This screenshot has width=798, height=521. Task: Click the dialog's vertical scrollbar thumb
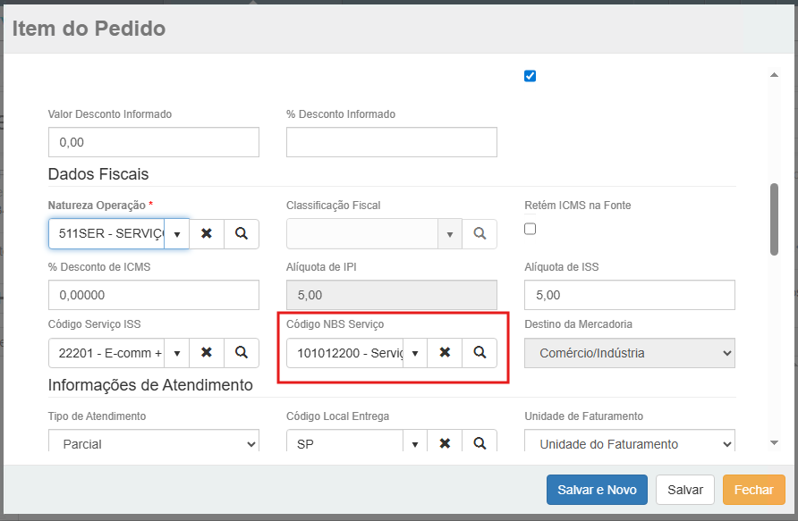coord(774,219)
